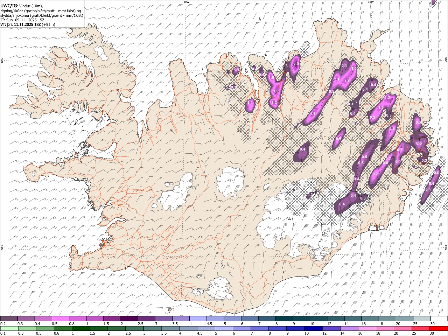This screenshot has width=448, height=336.
Task: Pick the light lavender upper swatch between 4 and 4.5
Action: point(198,318)
